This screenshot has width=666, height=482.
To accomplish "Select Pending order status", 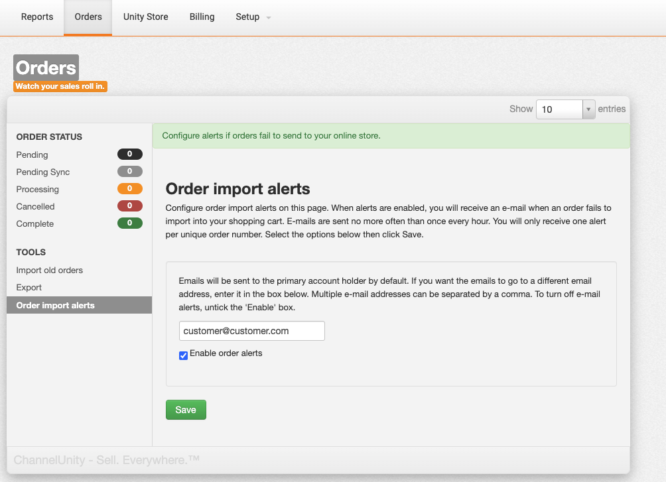I will click(x=32, y=154).
